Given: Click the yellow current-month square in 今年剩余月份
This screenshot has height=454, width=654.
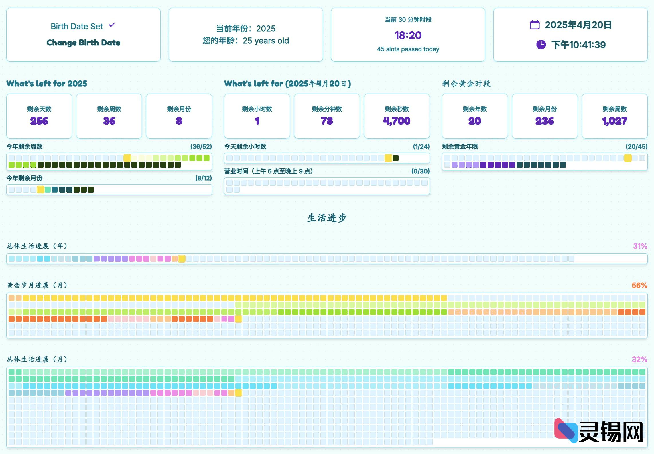Looking at the screenshot, I should point(40,189).
